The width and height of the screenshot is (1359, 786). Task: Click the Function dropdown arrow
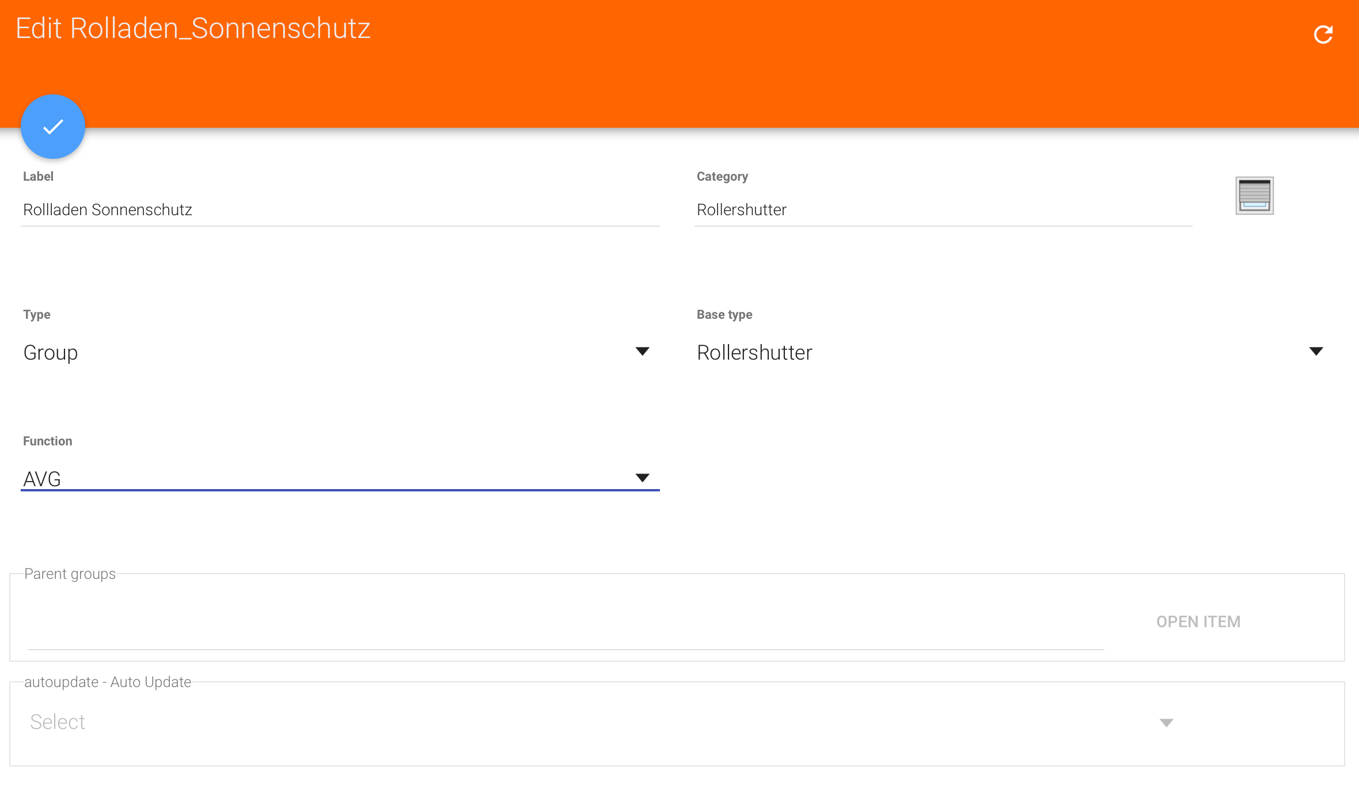click(x=642, y=478)
